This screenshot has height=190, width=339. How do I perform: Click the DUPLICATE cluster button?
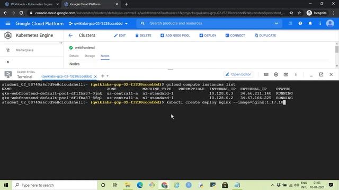(x=265, y=35)
